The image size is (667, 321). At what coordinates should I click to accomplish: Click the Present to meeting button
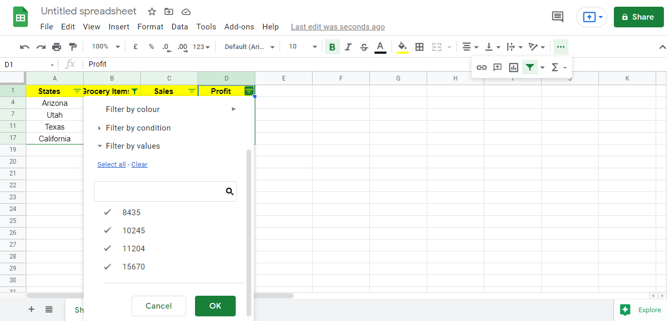[592, 17]
